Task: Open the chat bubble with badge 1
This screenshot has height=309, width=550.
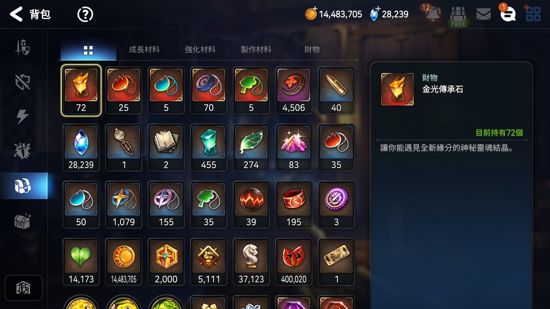Action: (508, 14)
